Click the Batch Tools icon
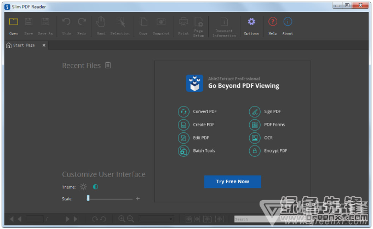The image size is (373, 229). coord(183,151)
